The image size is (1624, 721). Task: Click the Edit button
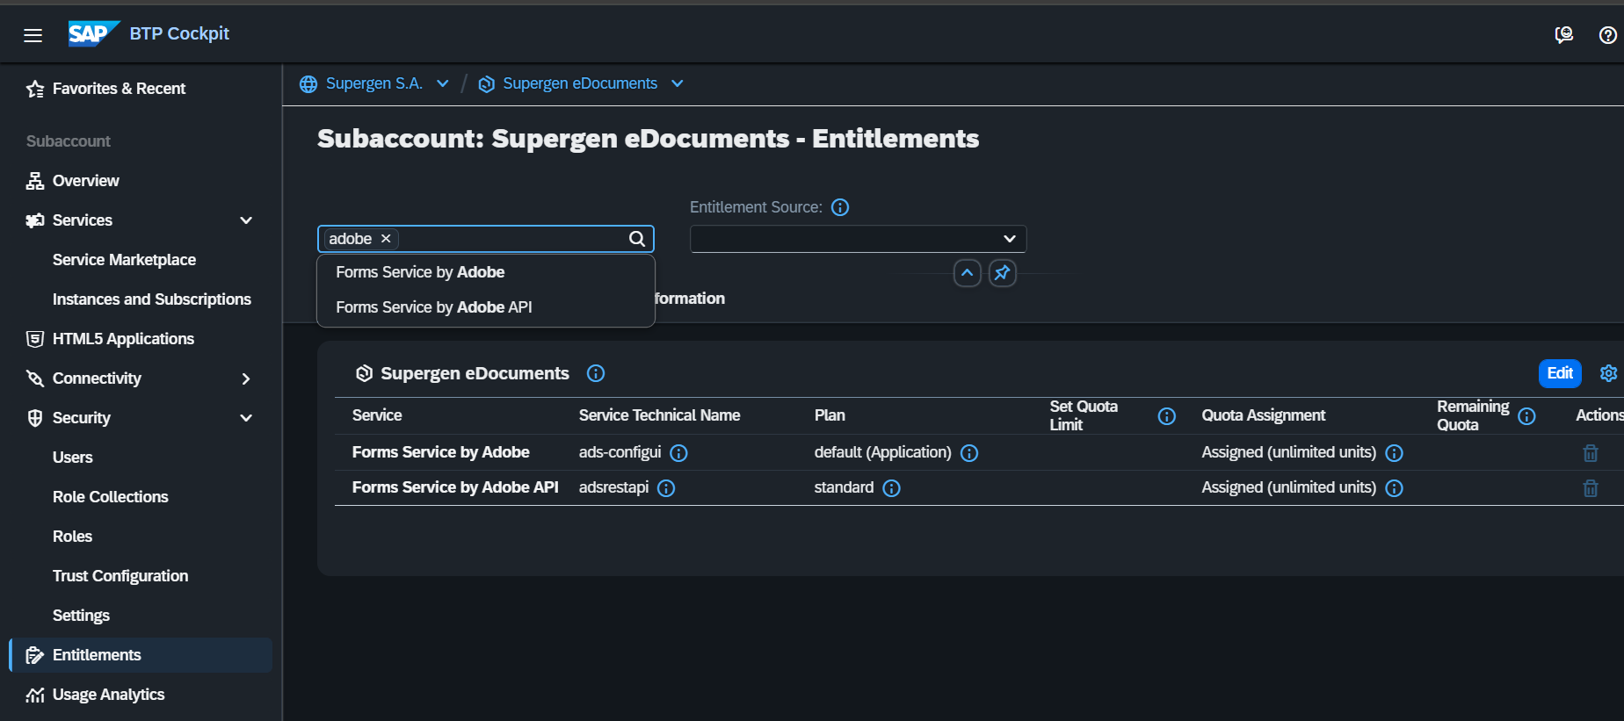pyautogui.click(x=1559, y=373)
